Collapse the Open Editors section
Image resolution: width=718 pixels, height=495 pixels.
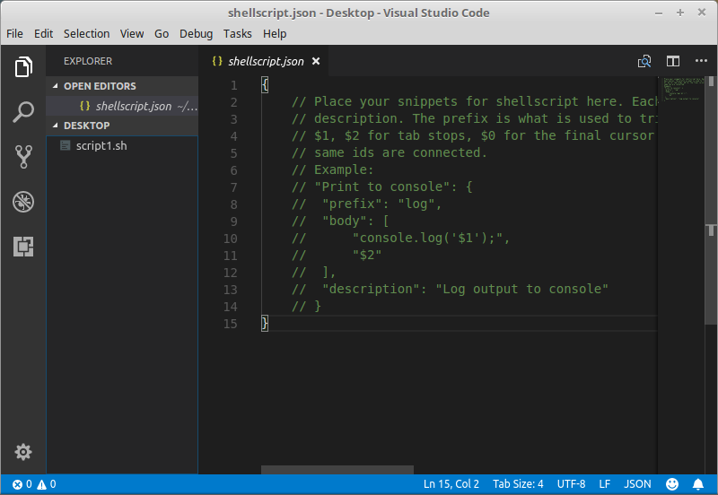point(99,86)
